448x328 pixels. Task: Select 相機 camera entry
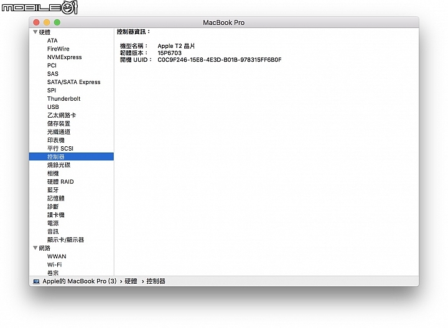53,173
